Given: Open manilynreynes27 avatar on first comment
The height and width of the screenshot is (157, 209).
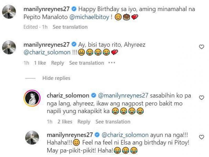Looking at the screenshot, I should click(x=9, y=12).
